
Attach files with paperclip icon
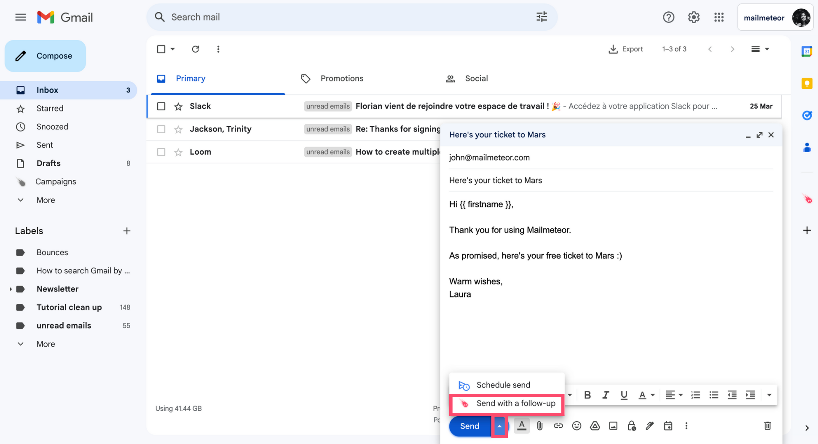tap(540, 426)
